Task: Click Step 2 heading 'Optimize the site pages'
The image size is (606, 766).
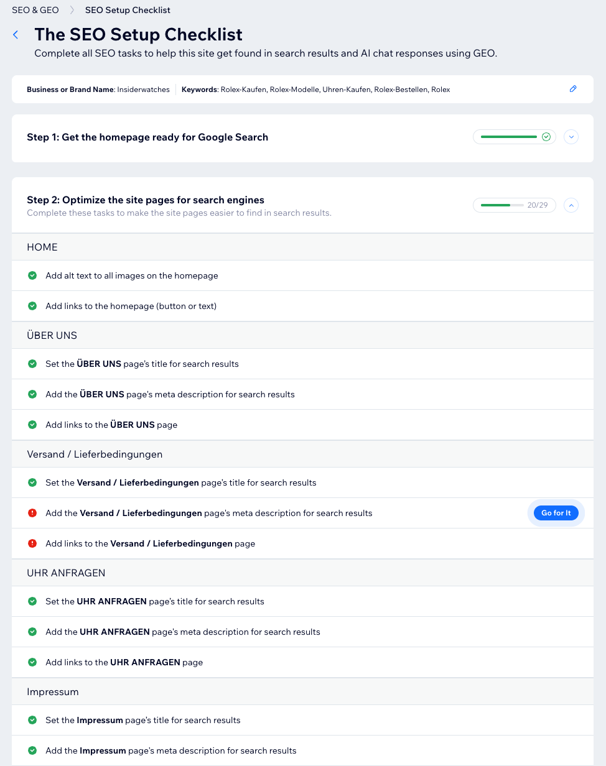Action: point(146,200)
